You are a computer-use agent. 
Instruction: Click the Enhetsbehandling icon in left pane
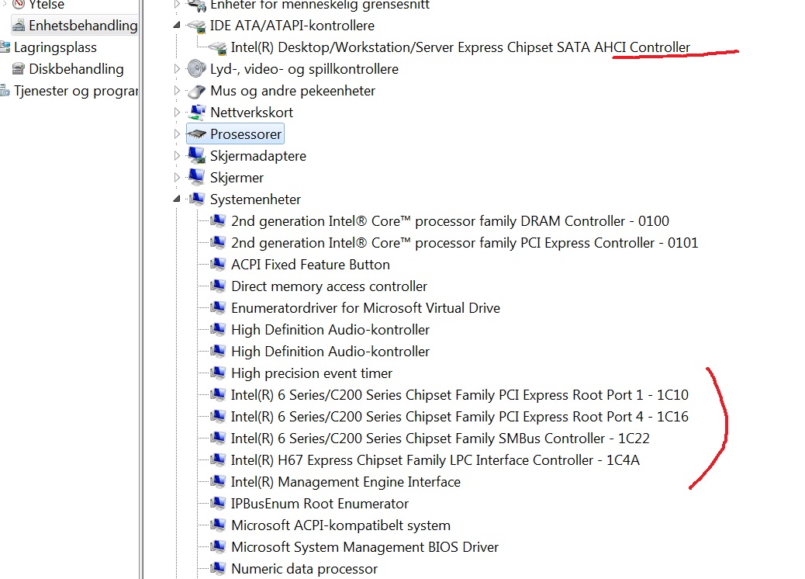19,25
